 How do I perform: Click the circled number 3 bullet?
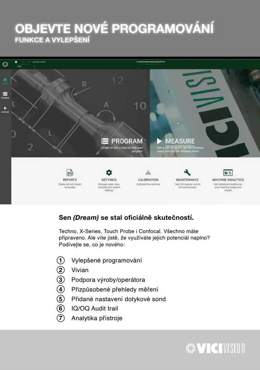pyautogui.click(x=61, y=280)
